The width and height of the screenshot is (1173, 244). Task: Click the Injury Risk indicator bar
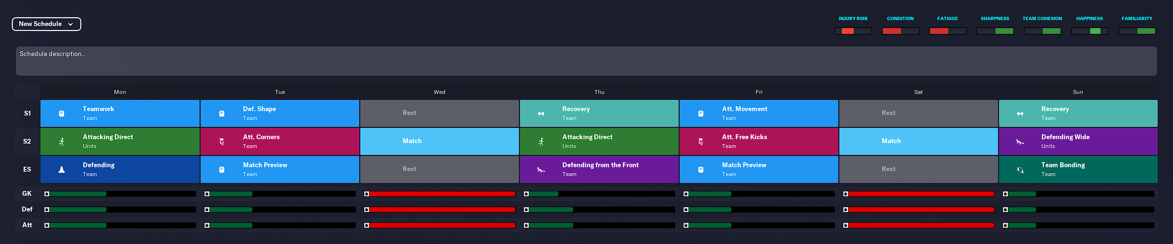pos(853,31)
